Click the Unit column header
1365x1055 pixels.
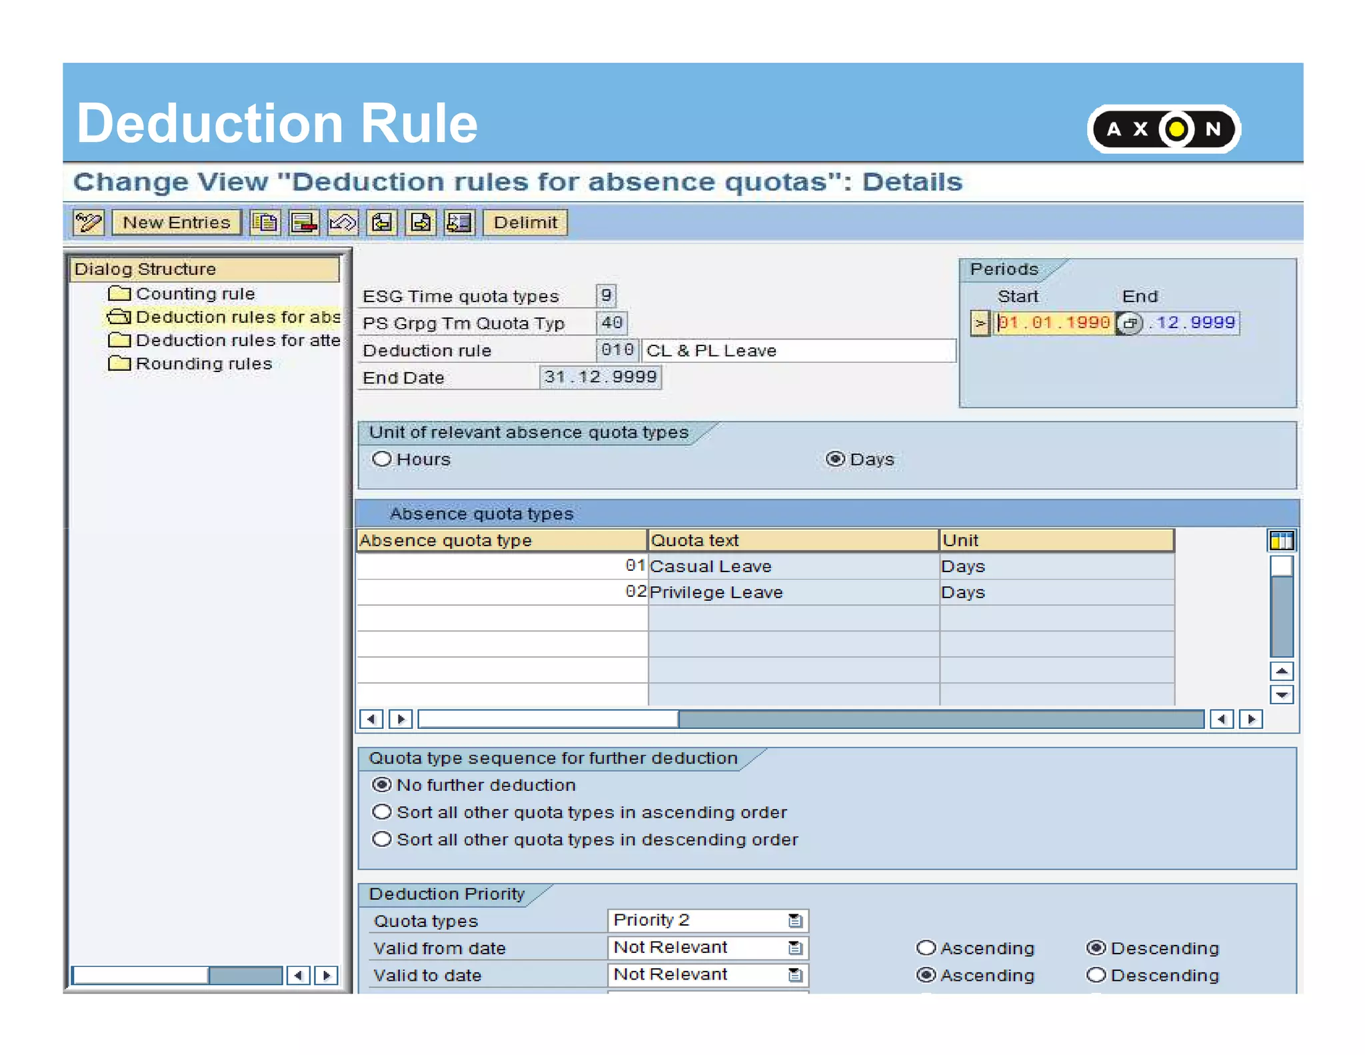(x=1057, y=540)
